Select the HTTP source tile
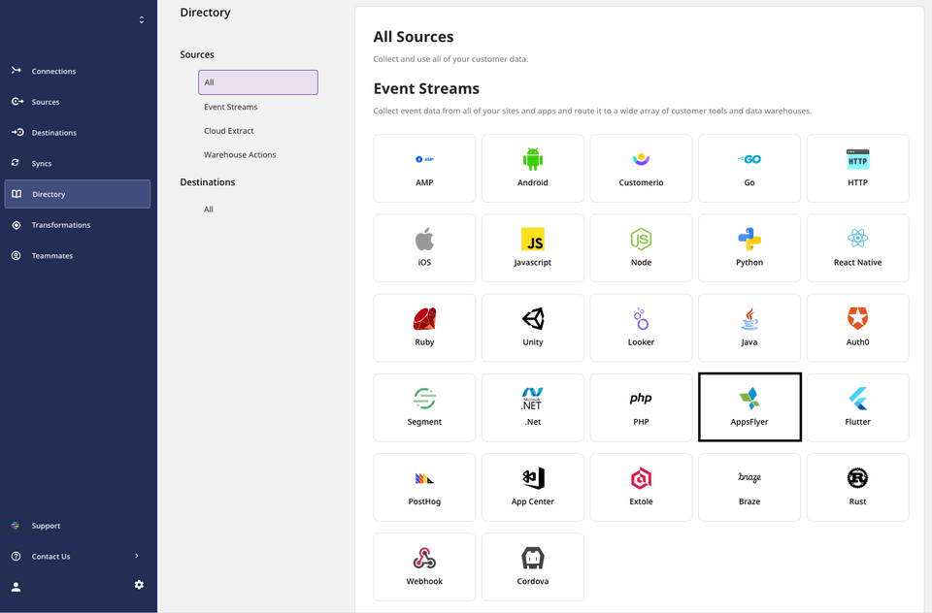 (x=857, y=168)
